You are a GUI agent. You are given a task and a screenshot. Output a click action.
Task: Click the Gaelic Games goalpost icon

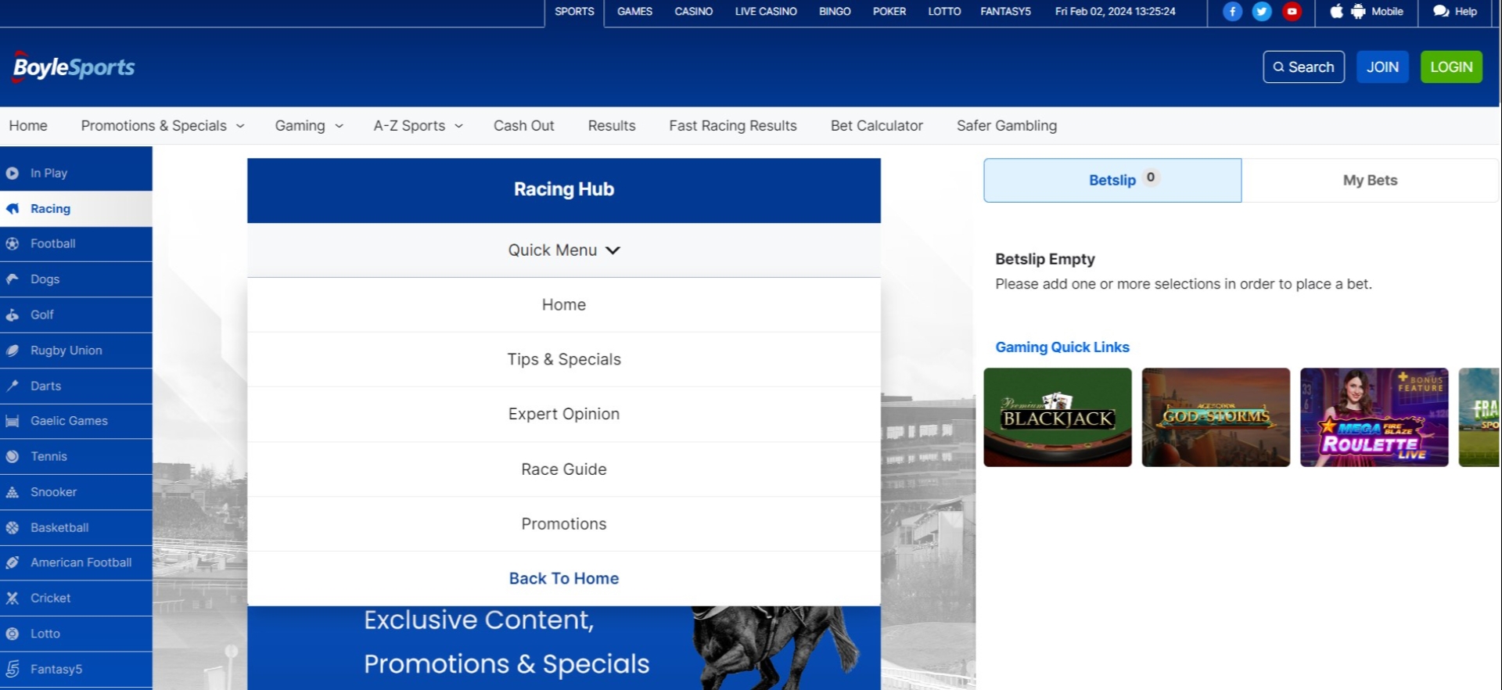pos(13,421)
